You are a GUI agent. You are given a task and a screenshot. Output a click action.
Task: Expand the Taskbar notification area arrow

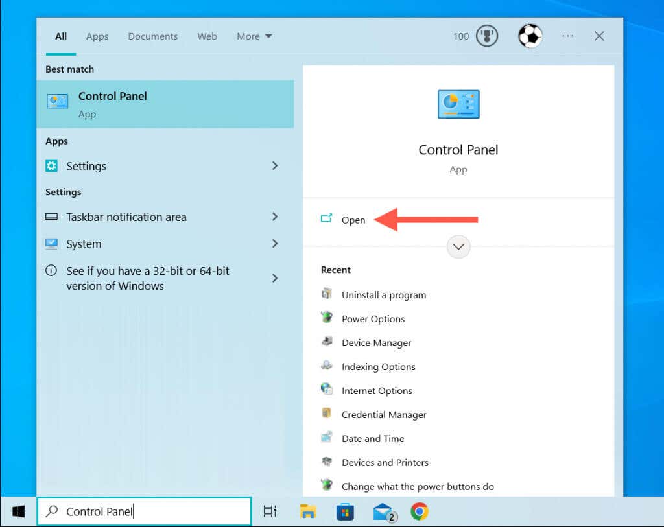coord(275,217)
